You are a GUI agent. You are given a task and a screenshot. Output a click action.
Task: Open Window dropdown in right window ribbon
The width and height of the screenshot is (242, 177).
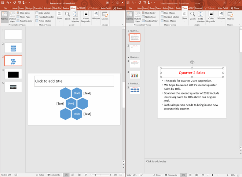tap(221, 17)
